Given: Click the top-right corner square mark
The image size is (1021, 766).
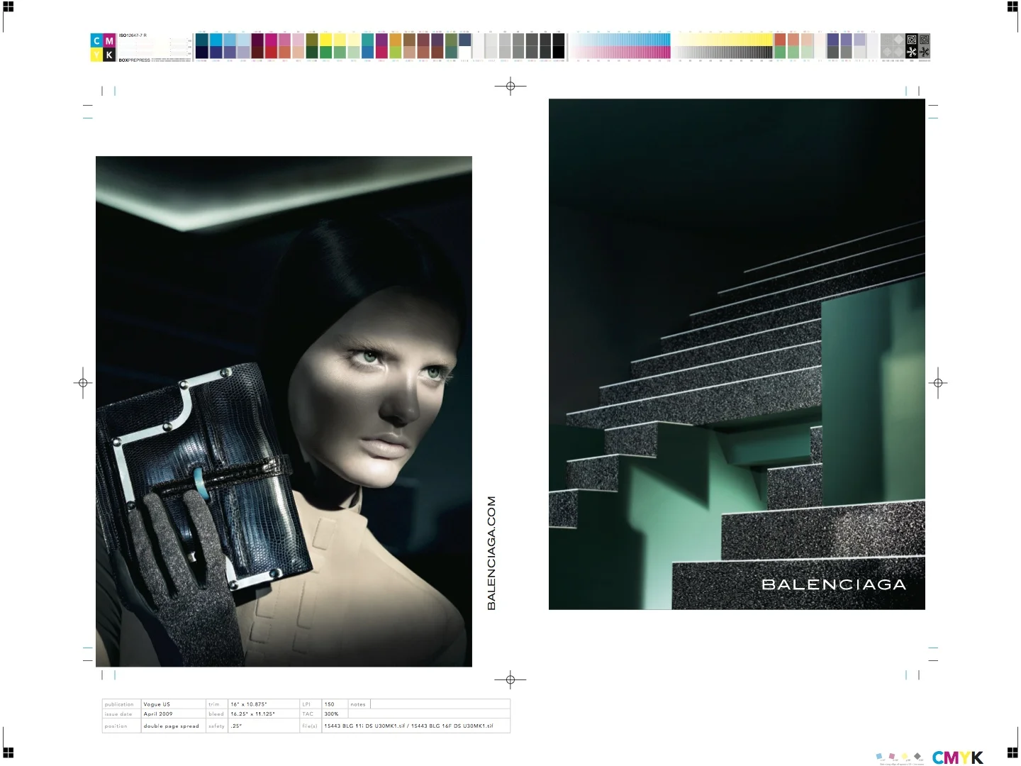Looking at the screenshot, I should click(1012, 7).
